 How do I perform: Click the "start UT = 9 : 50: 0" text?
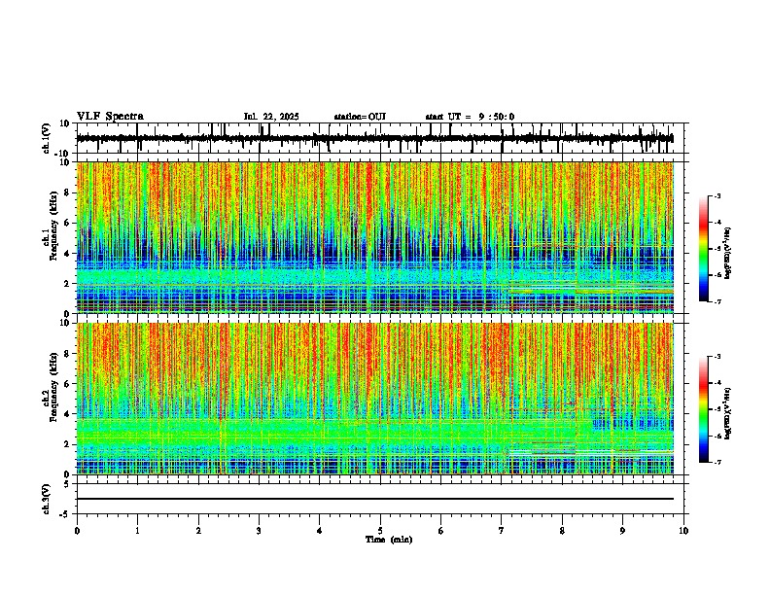[x=470, y=117]
